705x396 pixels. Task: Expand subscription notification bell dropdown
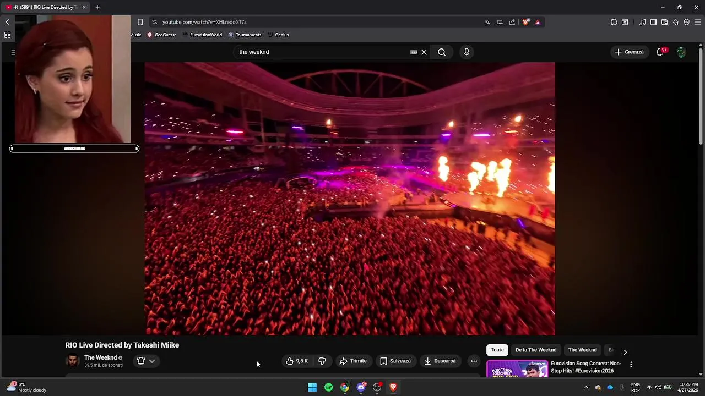tap(146, 361)
